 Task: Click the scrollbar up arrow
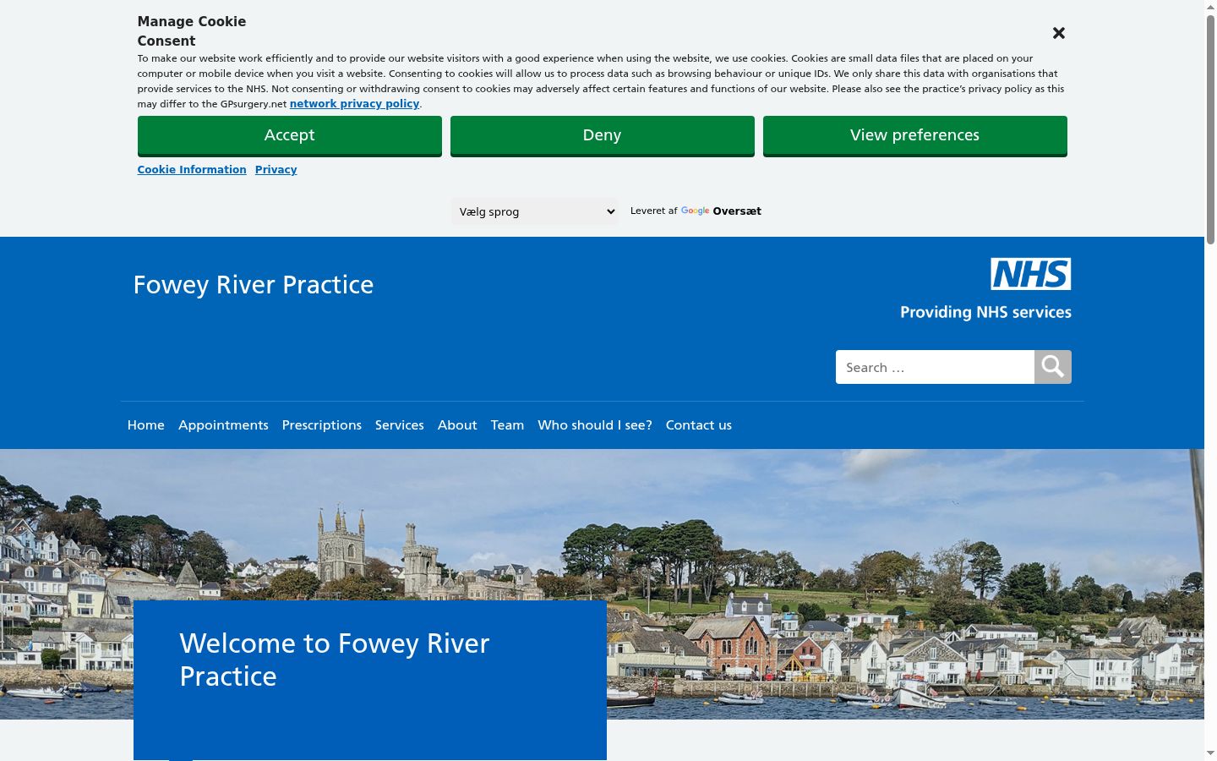[x=1210, y=7]
